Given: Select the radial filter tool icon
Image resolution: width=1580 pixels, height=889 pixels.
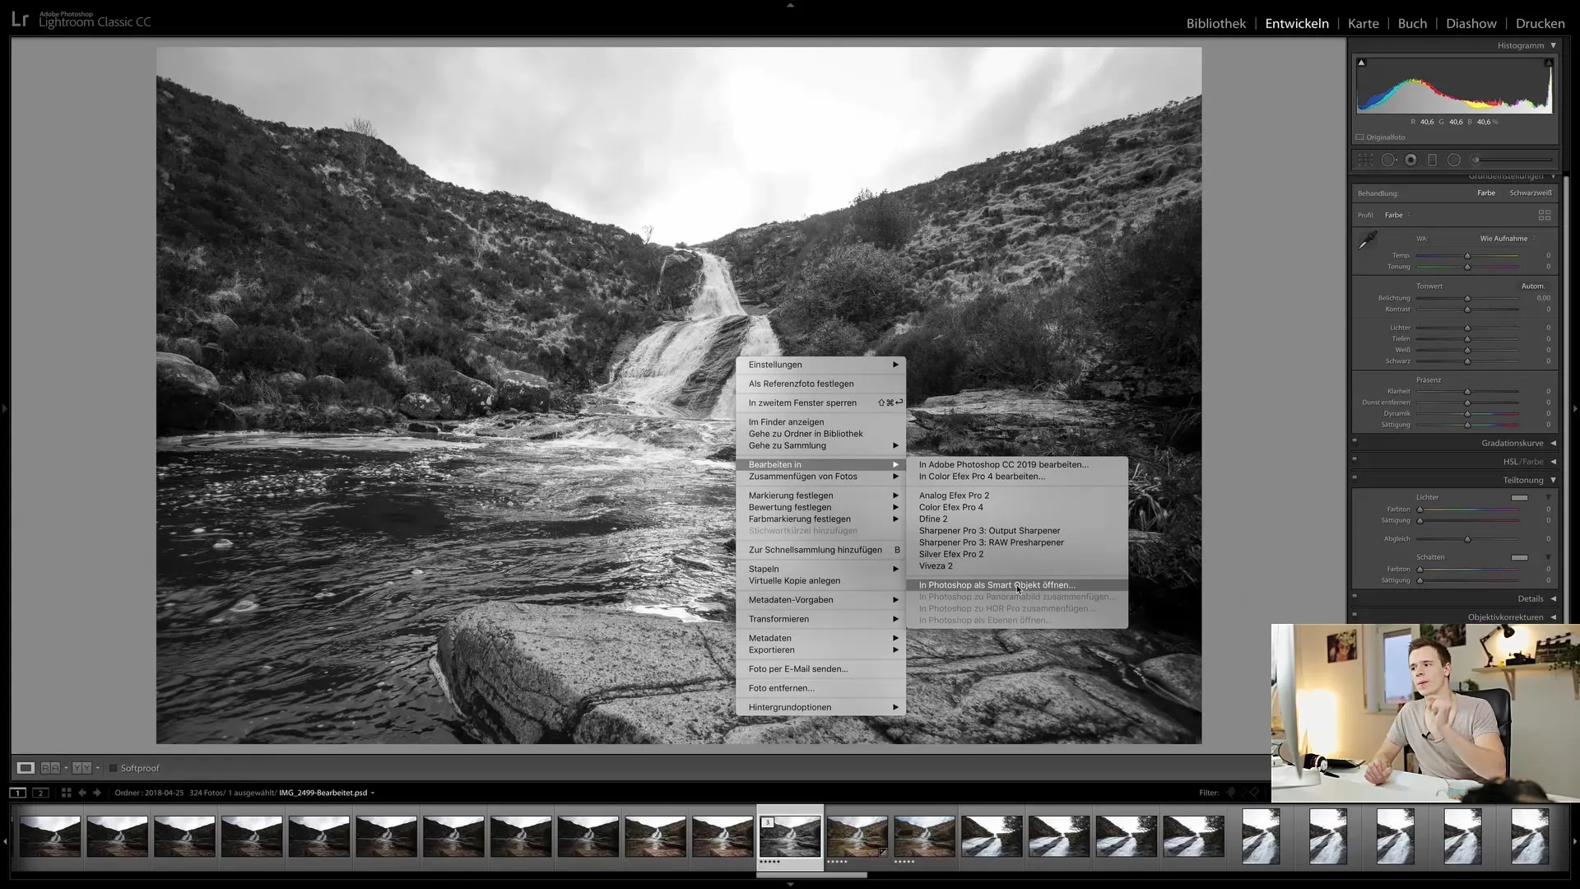Looking at the screenshot, I should (1454, 160).
